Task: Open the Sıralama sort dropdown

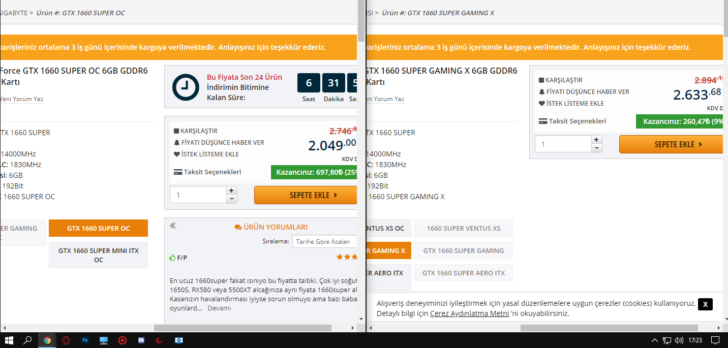Action: (325, 241)
